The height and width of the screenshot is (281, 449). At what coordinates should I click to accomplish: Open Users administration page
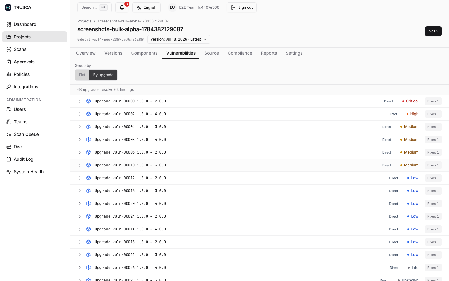pyautogui.click(x=35, y=109)
